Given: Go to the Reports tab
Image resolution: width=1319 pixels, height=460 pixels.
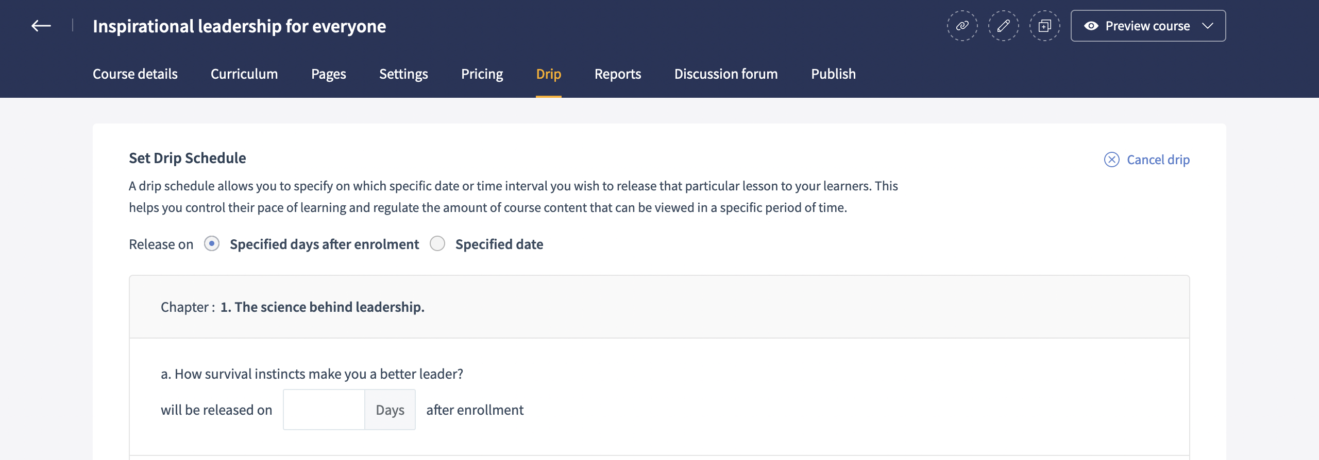Looking at the screenshot, I should [617, 74].
